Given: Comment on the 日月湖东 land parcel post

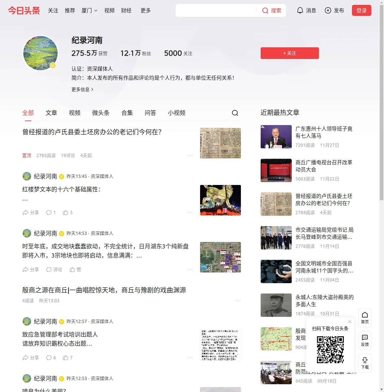Looking at the screenshot, I should pos(54,270).
